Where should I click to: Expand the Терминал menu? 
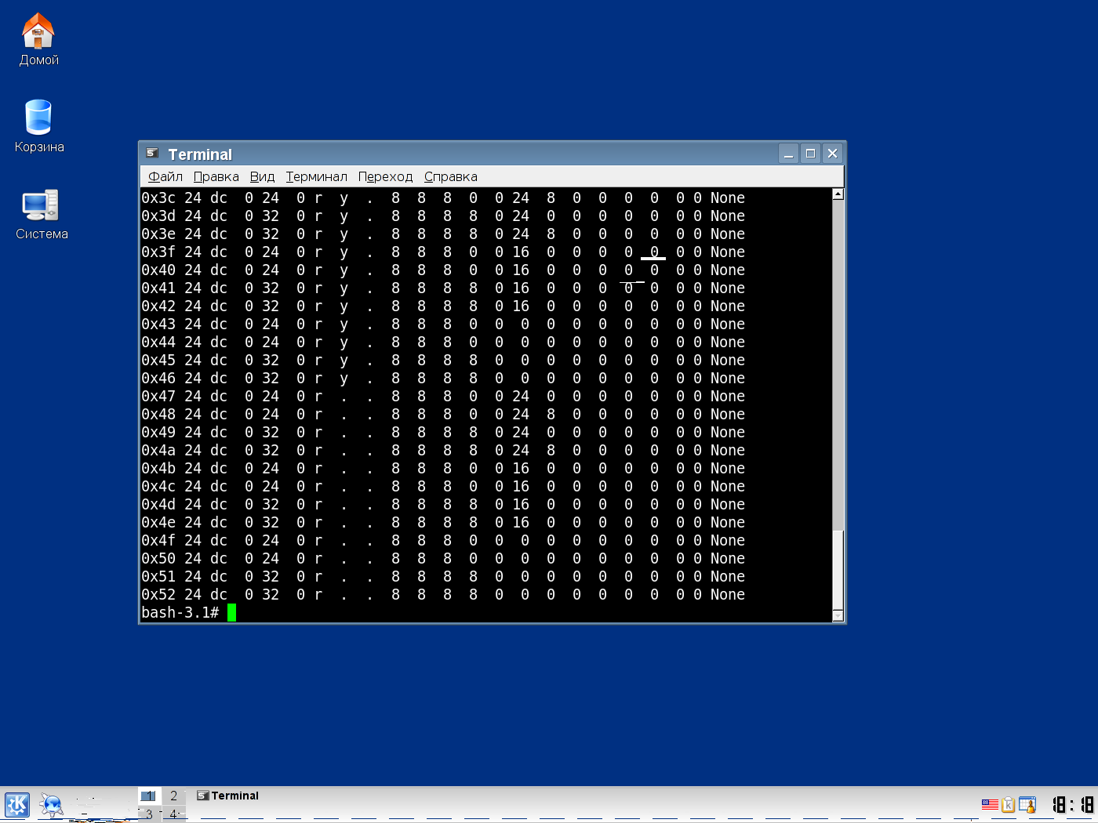click(316, 176)
